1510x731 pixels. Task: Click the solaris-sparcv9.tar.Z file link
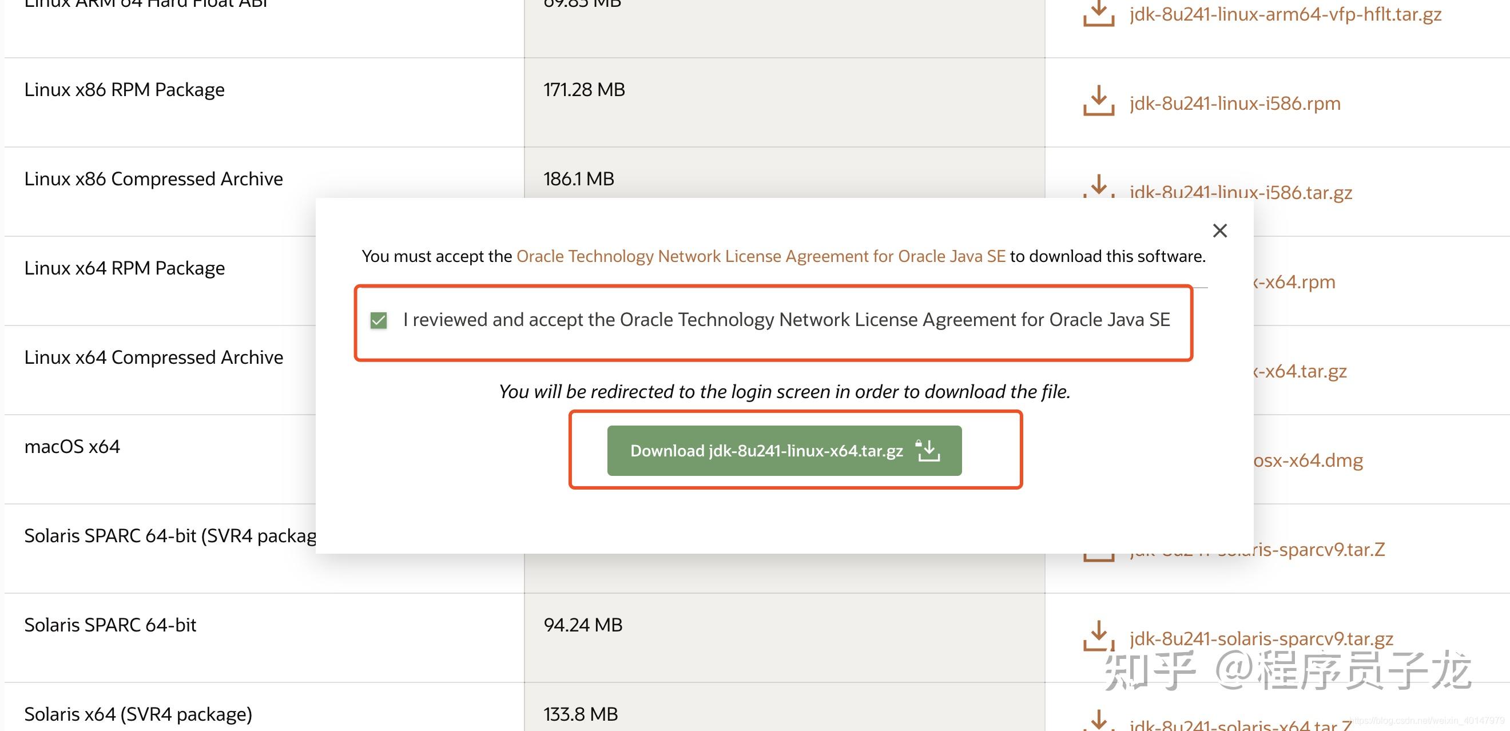point(1319,549)
